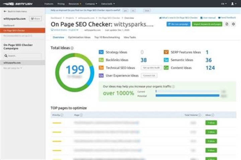The width and height of the screenshot is (241, 160).
Task: Open the Resources dropdown menu
Action: [75, 4]
